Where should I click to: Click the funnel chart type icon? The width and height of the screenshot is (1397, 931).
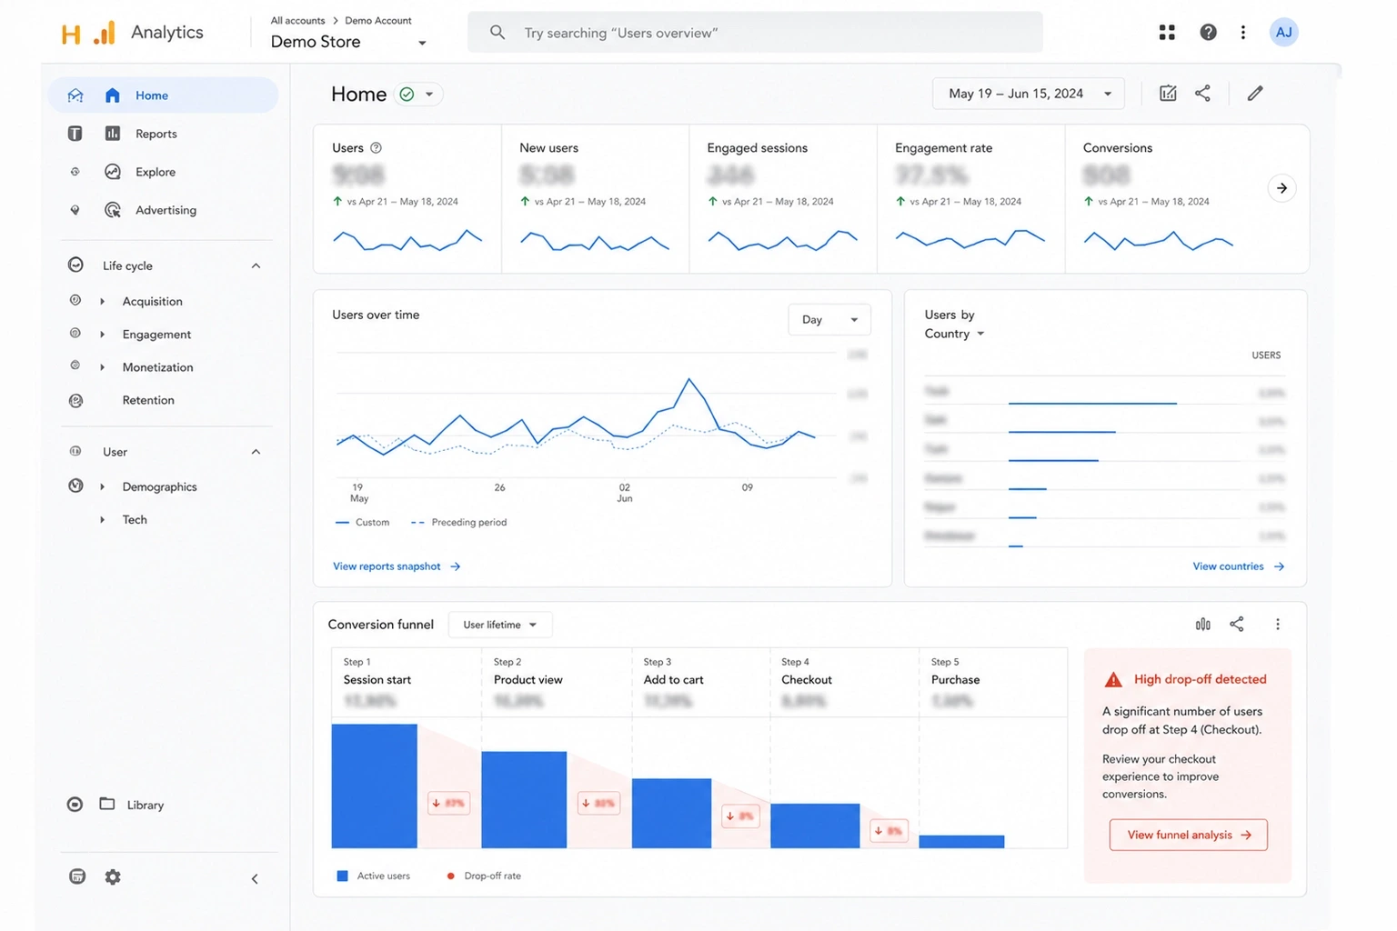point(1203,625)
